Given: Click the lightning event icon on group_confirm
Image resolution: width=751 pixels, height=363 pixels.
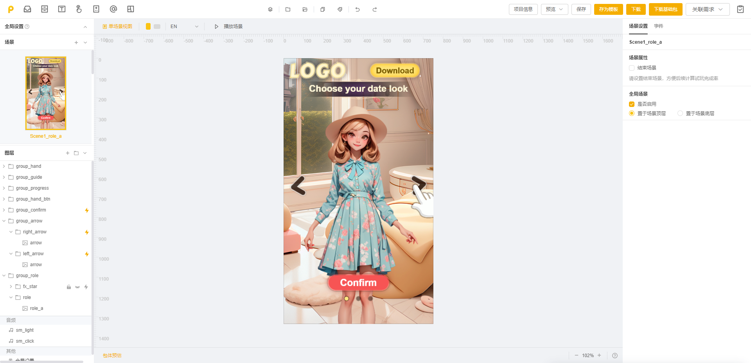Looking at the screenshot, I should pos(87,210).
